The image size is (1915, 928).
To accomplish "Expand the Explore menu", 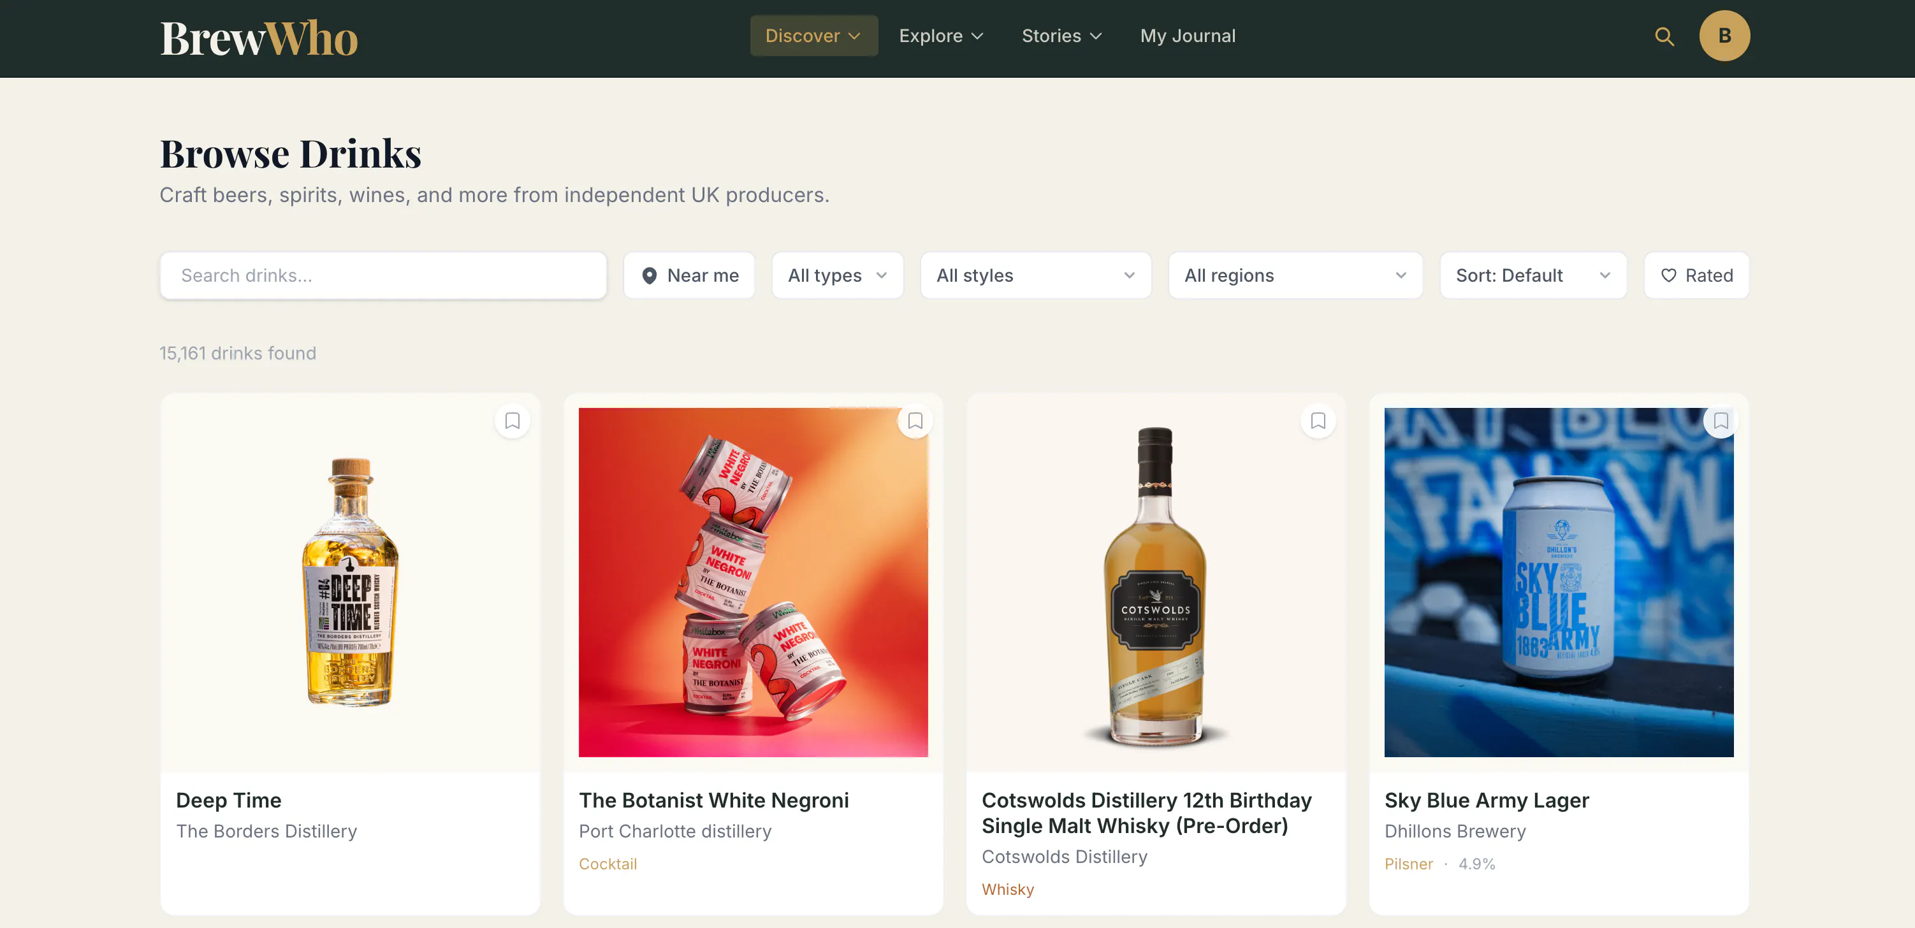I will 941,36.
